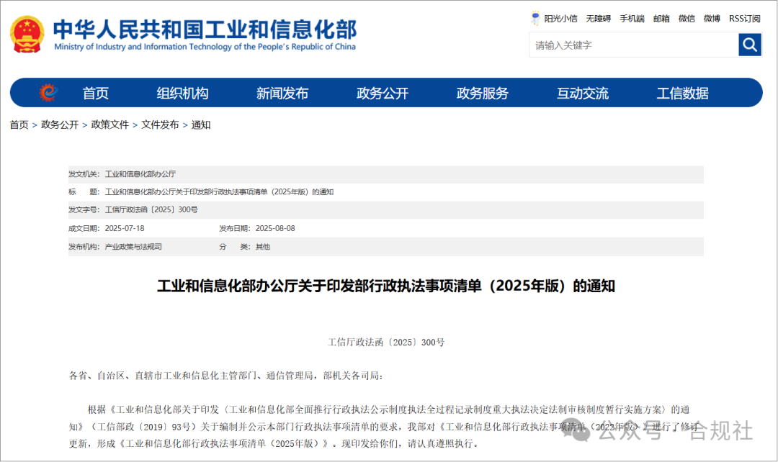Click the search magnifier icon
778x462 pixels.
750,45
